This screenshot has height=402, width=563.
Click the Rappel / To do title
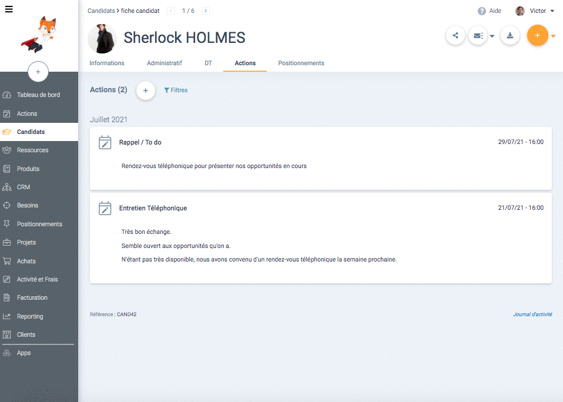tap(140, 142)
